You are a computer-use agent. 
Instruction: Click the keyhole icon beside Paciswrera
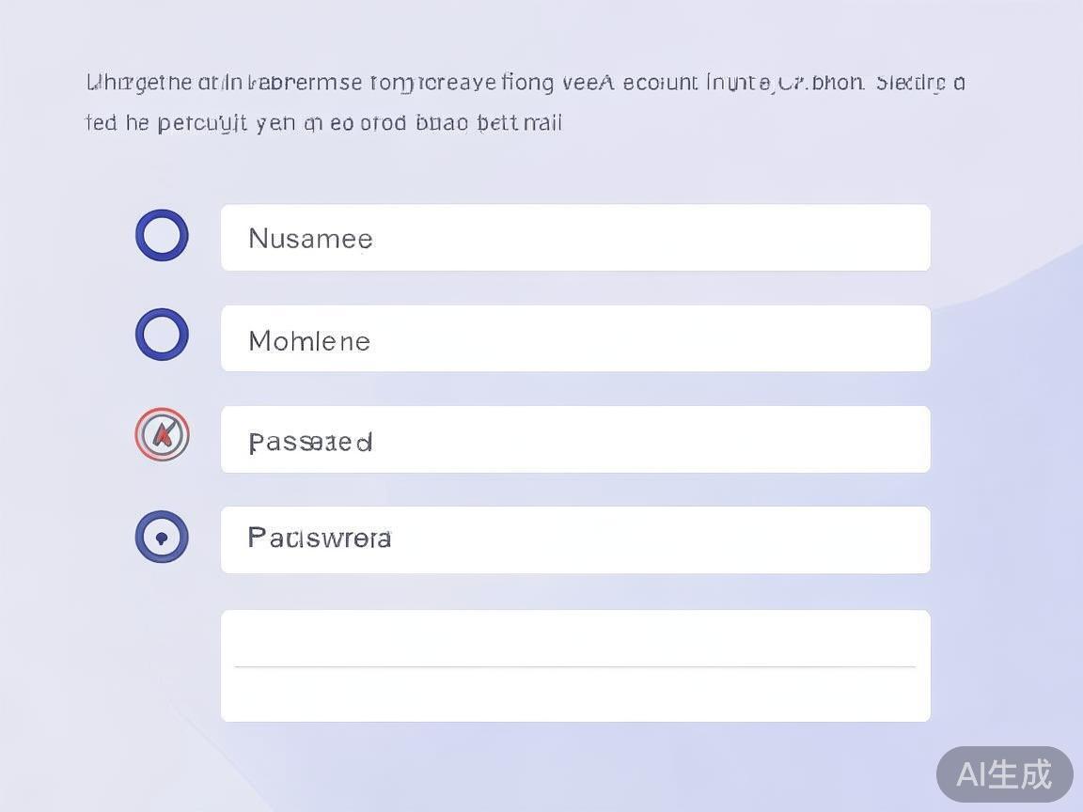[162, 538]
